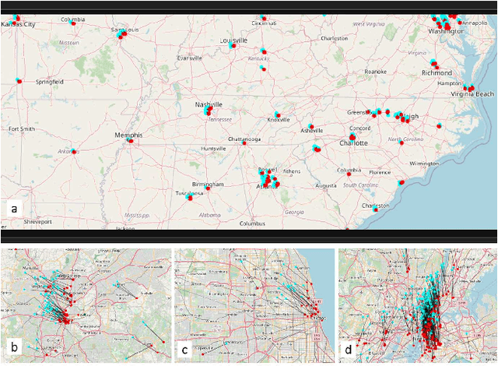Select the marker at Tuscaloosa

click(x=190, y=198)
